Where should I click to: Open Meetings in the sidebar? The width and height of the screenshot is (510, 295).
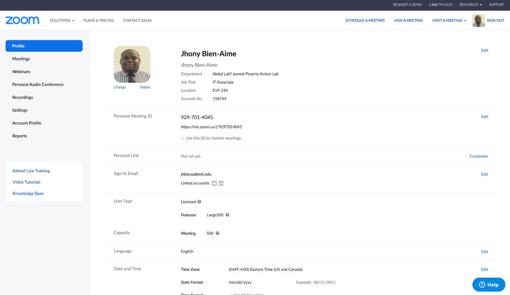pos(21,59)
